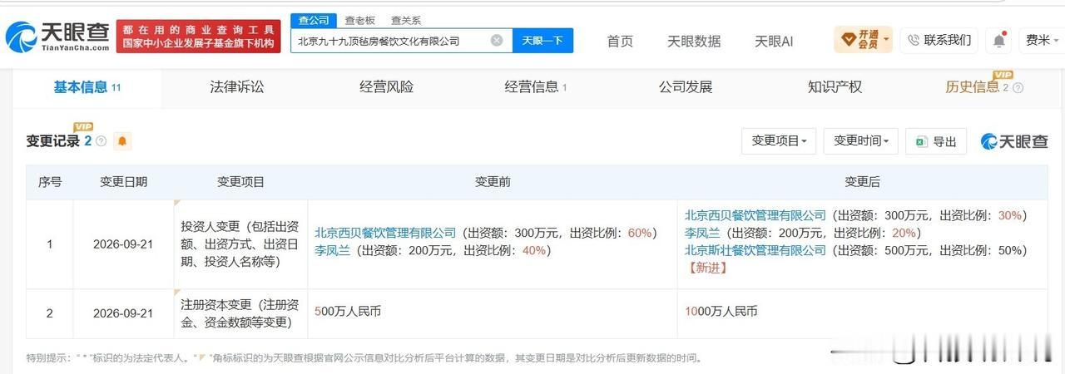Open notifications bell icon in header
The image size is (1065, 374).
tap(998, 40)
